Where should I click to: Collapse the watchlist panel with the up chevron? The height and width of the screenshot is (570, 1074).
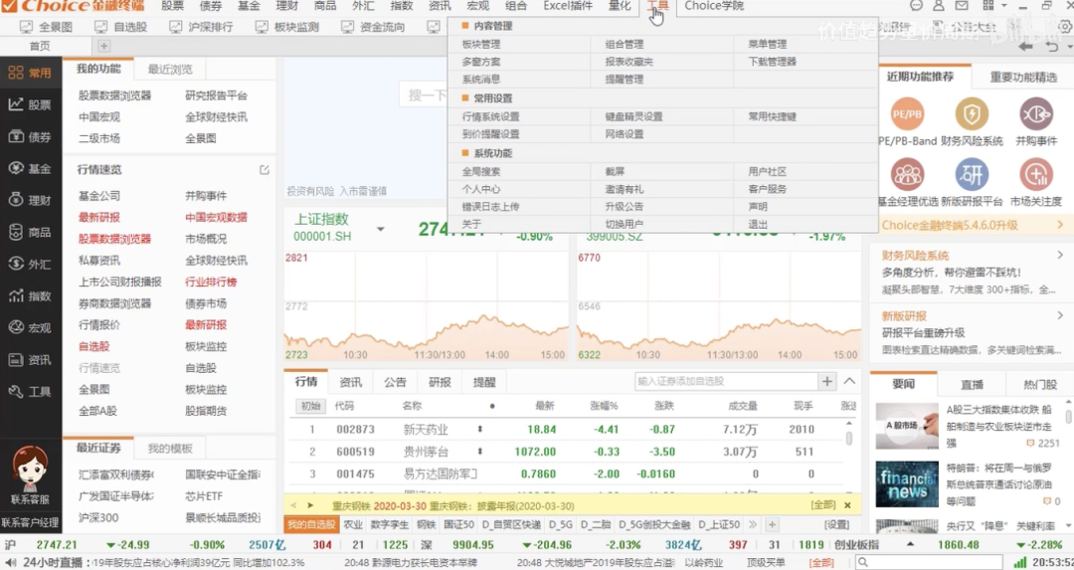849,382
